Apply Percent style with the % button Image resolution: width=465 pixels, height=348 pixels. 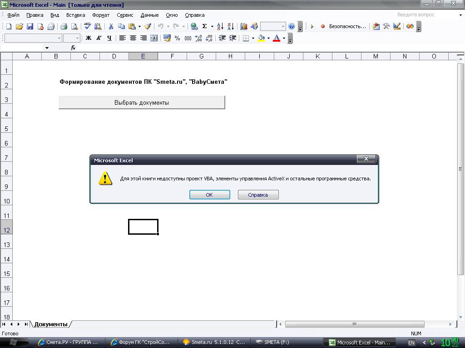[178, 38]
